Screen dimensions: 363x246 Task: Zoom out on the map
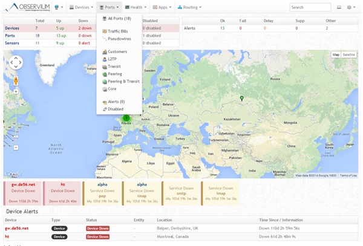point(16,147)
